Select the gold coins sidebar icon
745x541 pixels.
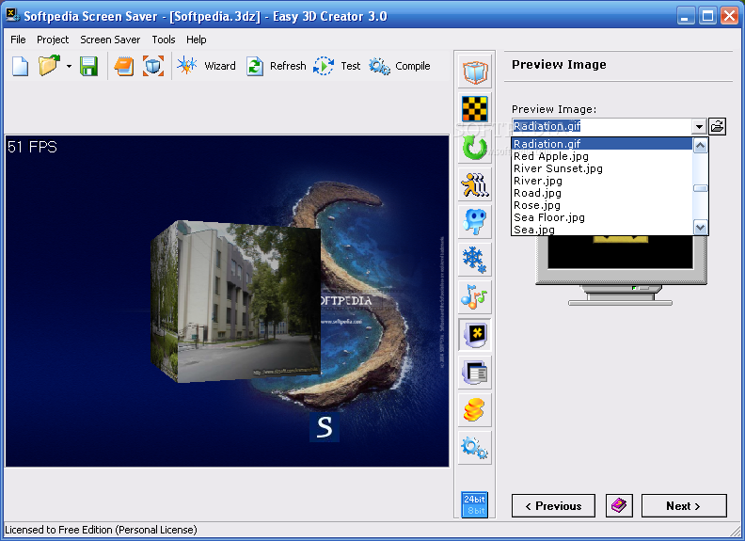coord(475,410)
